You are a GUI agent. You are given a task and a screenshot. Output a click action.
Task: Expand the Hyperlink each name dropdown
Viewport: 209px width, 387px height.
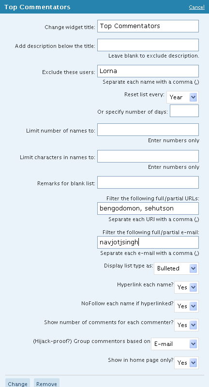click(186, 287)
